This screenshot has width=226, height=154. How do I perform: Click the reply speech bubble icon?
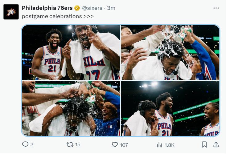pyautogui.click(x=25, y=144)
